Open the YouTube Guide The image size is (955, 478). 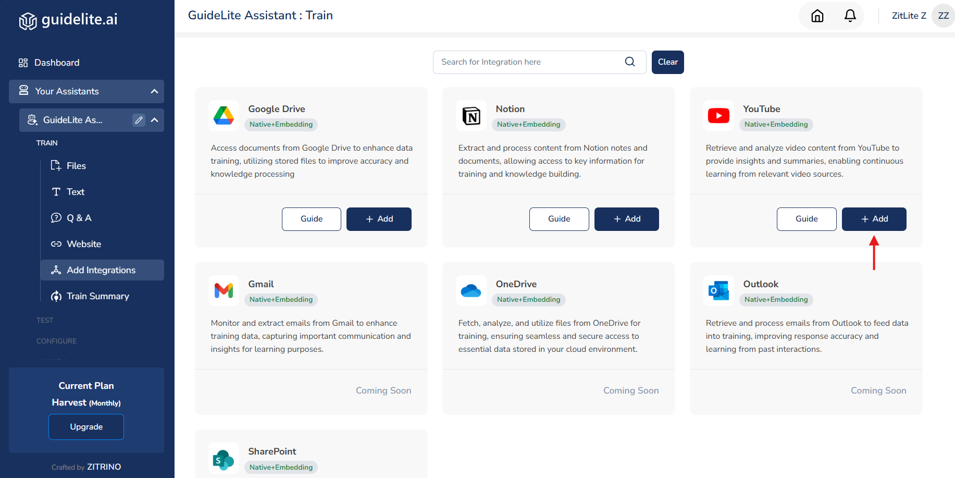807,219
